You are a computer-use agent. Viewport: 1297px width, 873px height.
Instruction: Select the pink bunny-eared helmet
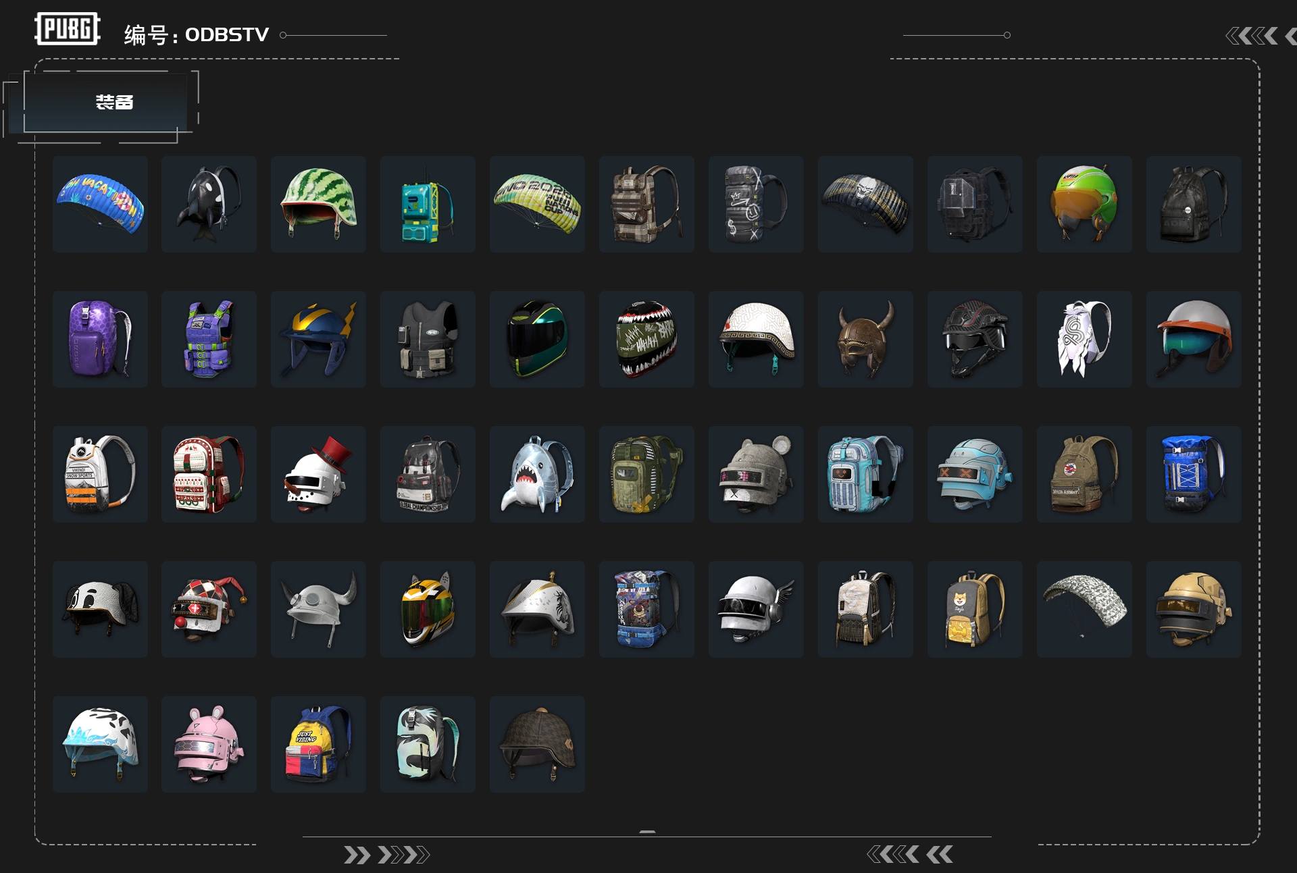click(x=209, y=744)
